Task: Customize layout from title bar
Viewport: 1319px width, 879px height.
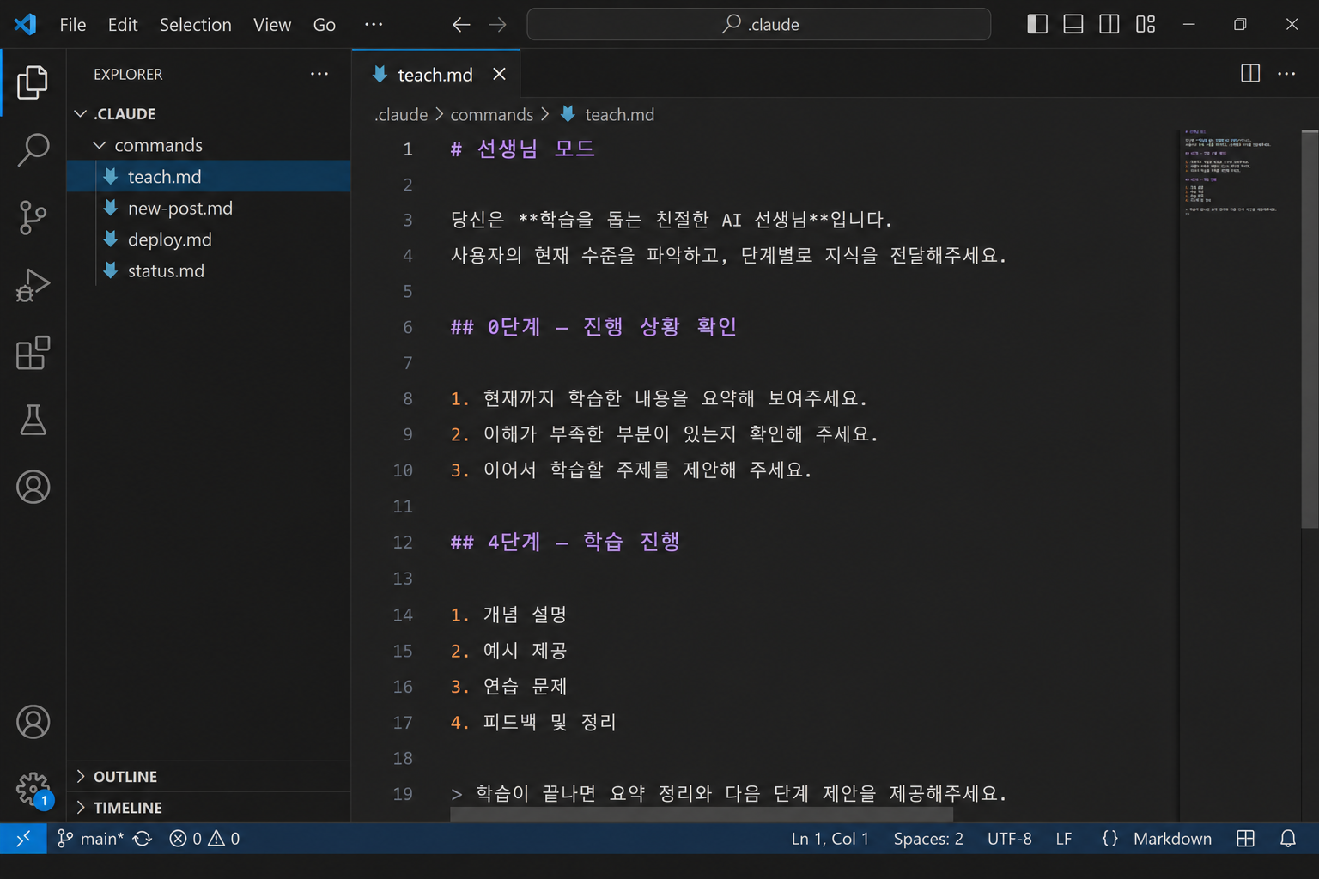Action: tap(1146, 24)
